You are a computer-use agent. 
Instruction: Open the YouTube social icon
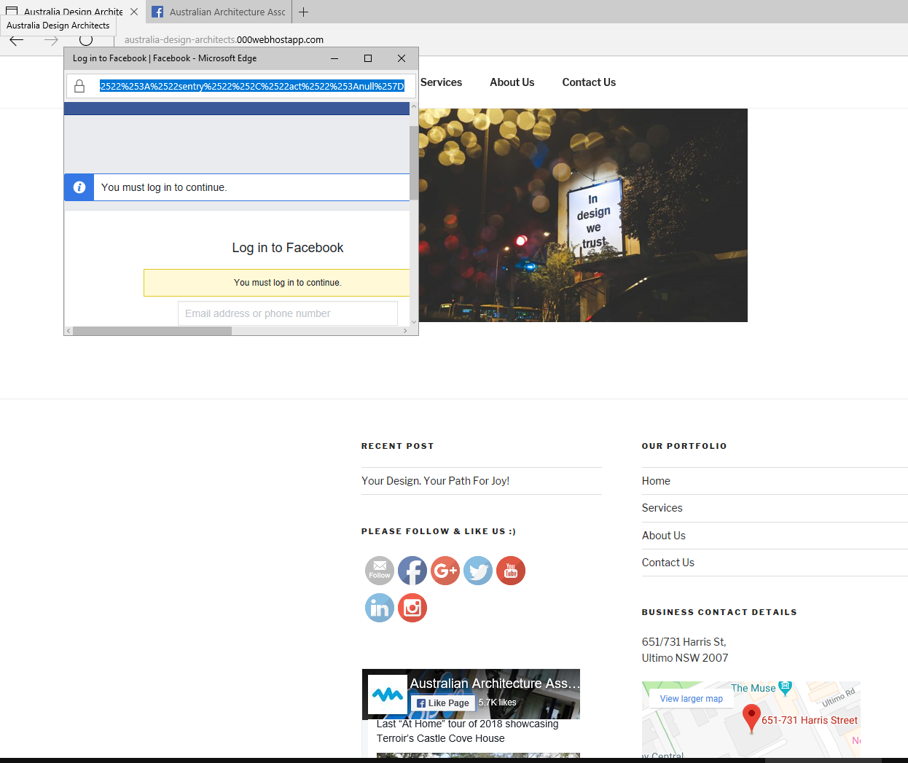(511, 571)
